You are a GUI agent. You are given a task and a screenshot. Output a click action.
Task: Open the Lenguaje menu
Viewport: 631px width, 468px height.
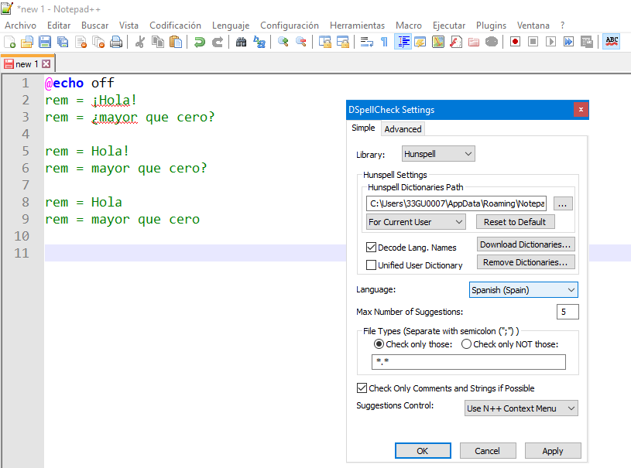click(x=231, y=26)
